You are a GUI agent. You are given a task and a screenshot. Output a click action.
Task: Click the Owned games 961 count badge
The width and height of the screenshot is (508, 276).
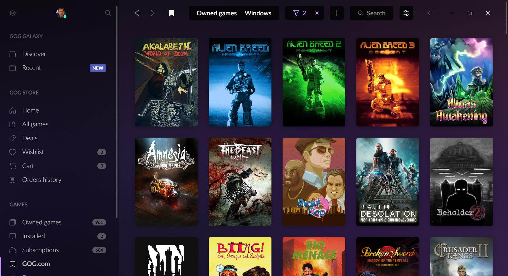[99, 222]
